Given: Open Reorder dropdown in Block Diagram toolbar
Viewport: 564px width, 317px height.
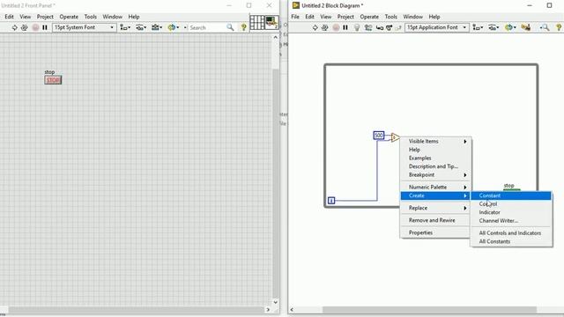Looking at the screenshot, I should pyautogui.click(x=509, y=27).
